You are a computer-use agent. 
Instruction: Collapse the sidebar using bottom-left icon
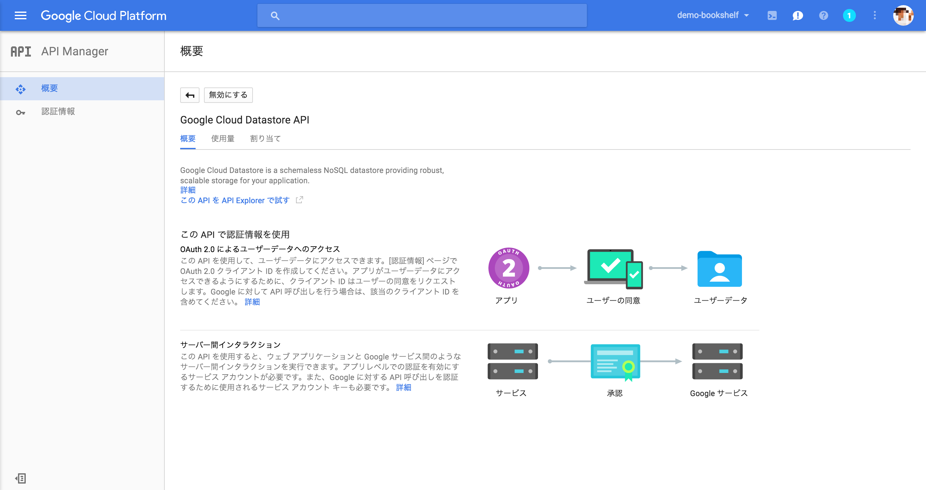coord(21,478)
